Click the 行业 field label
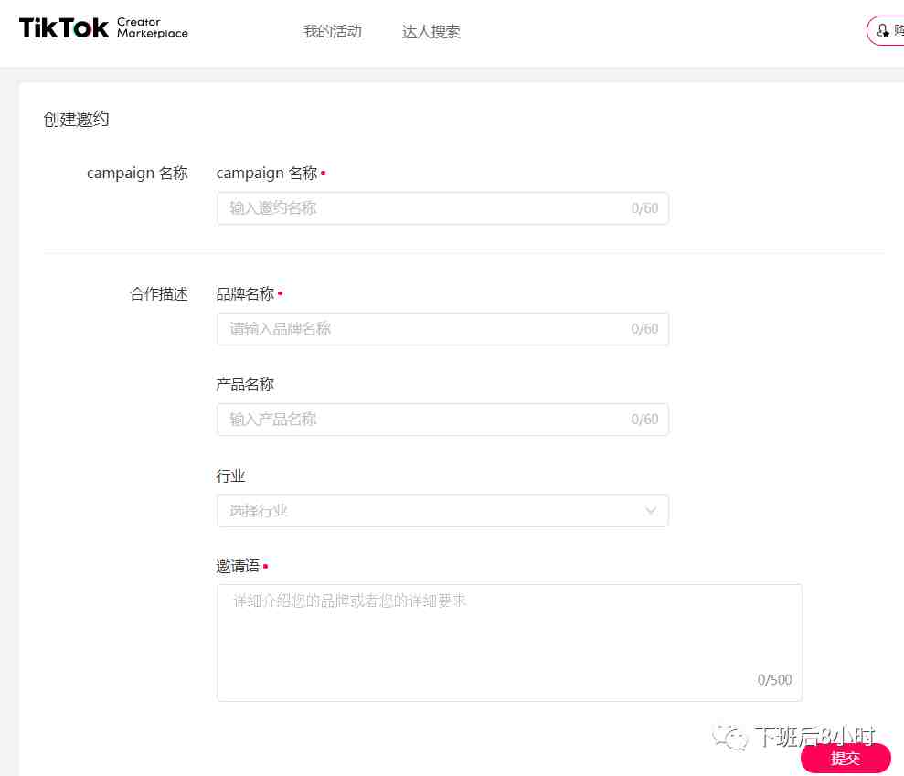The height and width of the screenshot is (776, 904). pyautogui.click(x=230, y=475)
